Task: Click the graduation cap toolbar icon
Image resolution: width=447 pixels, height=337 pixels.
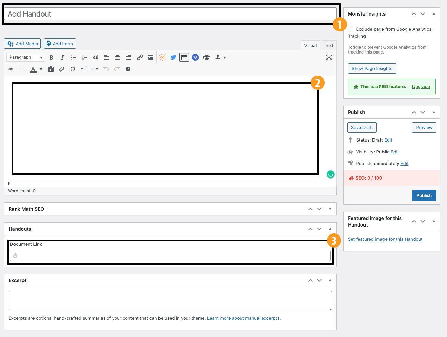Action: coord(206,57)
